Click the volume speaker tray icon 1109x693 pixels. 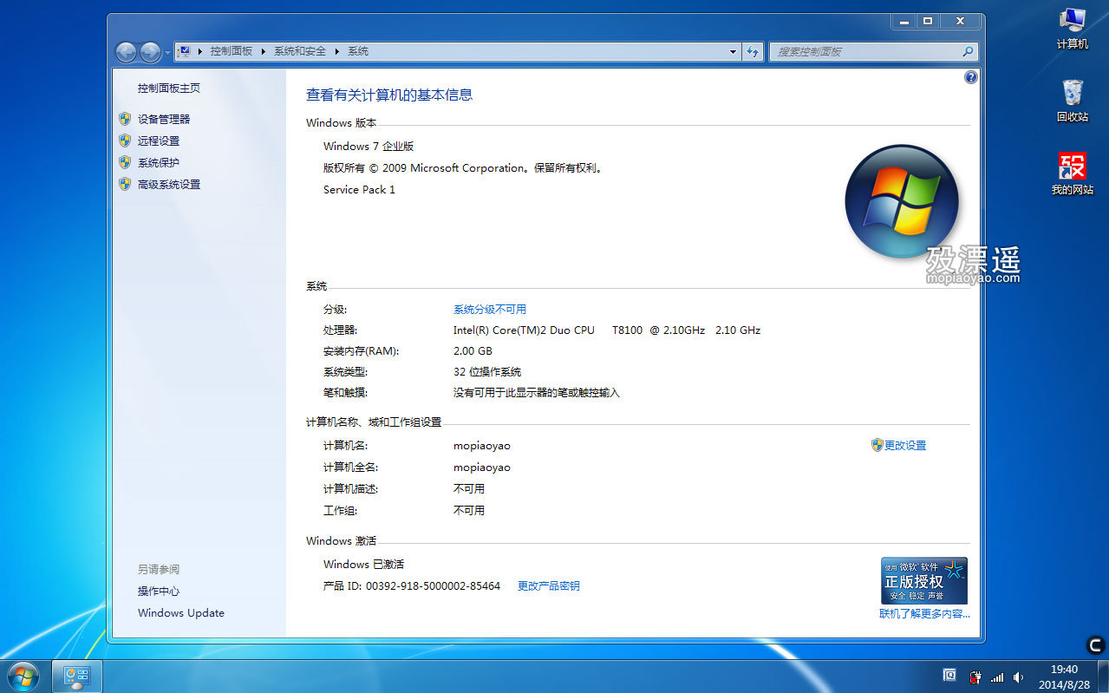[1019, 677]
